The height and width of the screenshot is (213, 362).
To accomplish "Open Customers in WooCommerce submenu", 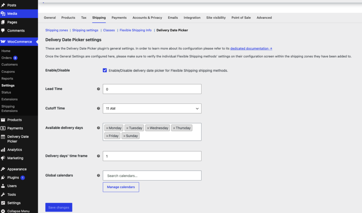I will pyautogui.click(x=10, y=65).
